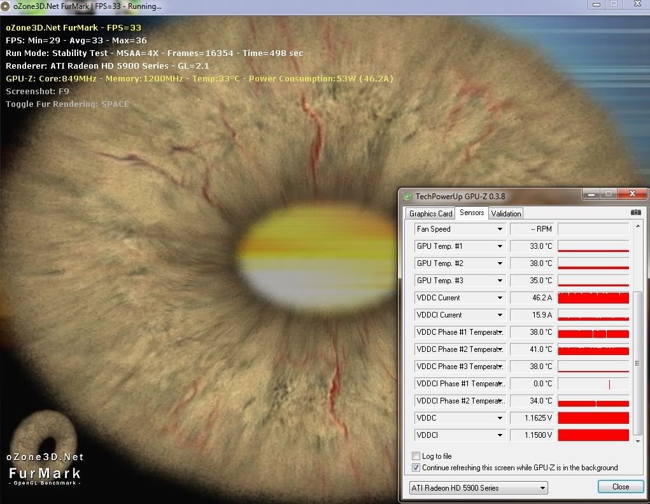Click the Run Mode: Stability Test line
This screenshot has height=504, width=650.
coord(154,53)
